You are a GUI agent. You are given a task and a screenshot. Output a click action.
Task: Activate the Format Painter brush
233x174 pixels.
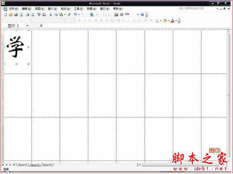[69, 14]
